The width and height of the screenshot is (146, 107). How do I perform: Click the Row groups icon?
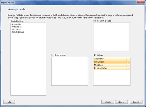coord(53,55)
